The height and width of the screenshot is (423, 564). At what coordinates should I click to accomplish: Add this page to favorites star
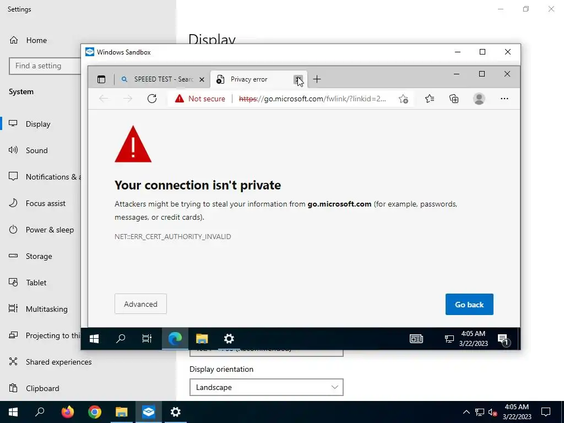(403, 99)
